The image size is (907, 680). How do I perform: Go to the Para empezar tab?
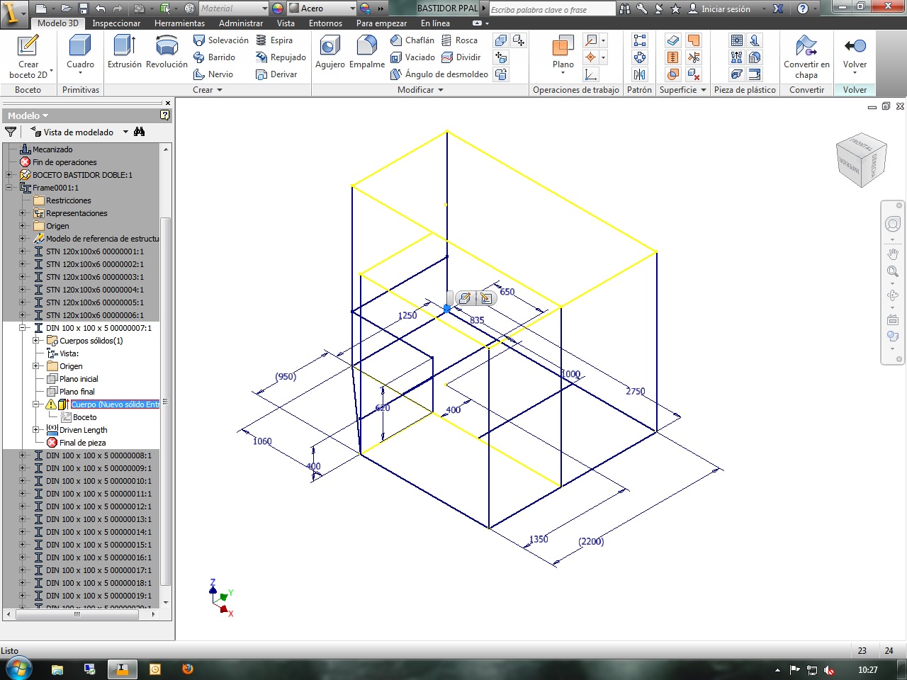(381, 23)
